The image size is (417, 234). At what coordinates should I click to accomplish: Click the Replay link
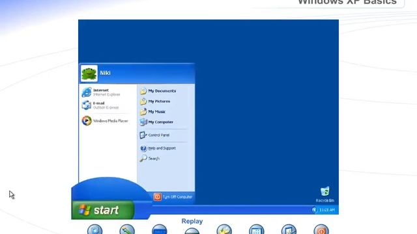pos(192,221)
